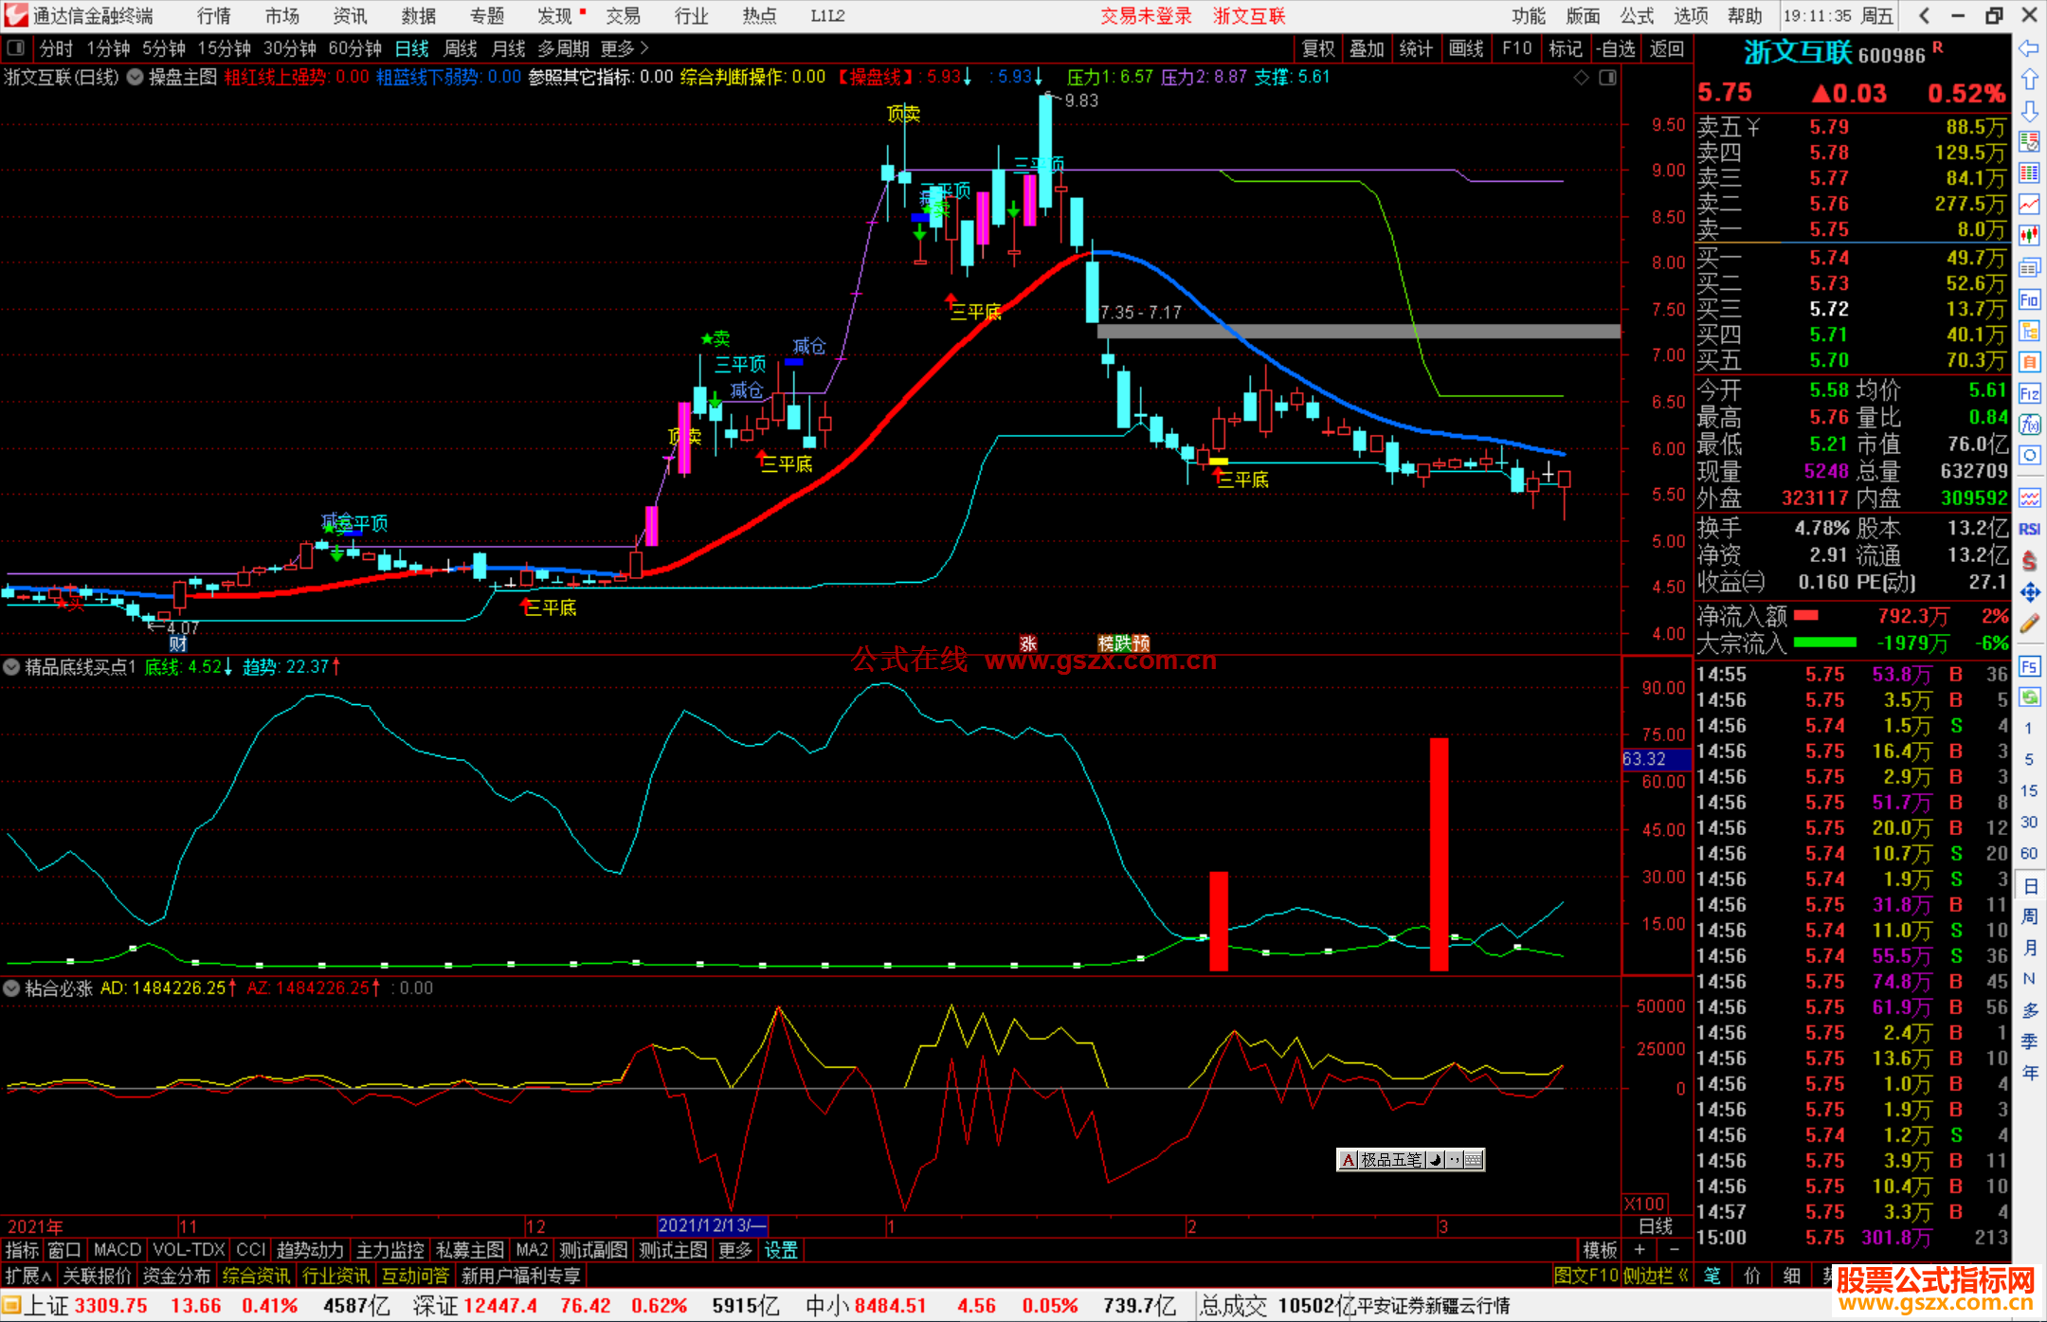Viewport: 2047px width, 1322px height.
Task: Click the F12 trading sidebar icon
Action: point(2029,393)
